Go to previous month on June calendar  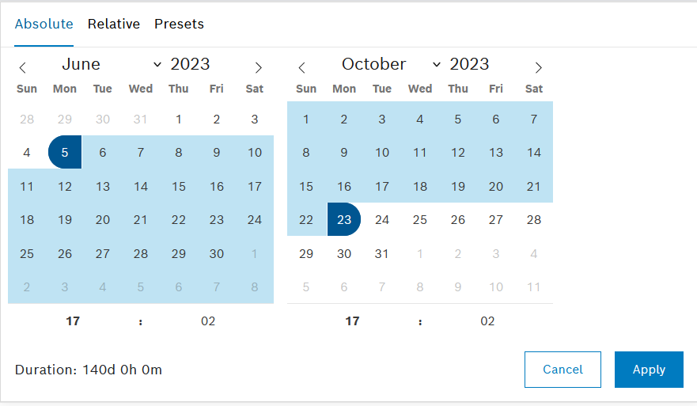23,67
